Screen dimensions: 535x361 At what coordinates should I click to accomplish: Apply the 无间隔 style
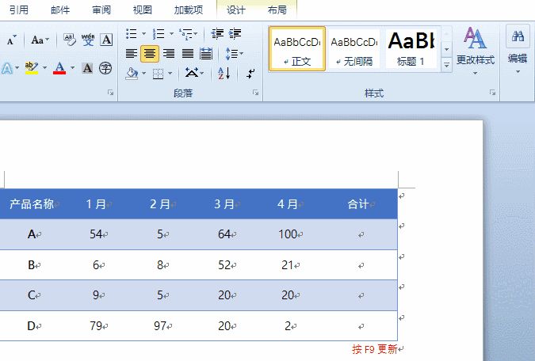[354, 49]
